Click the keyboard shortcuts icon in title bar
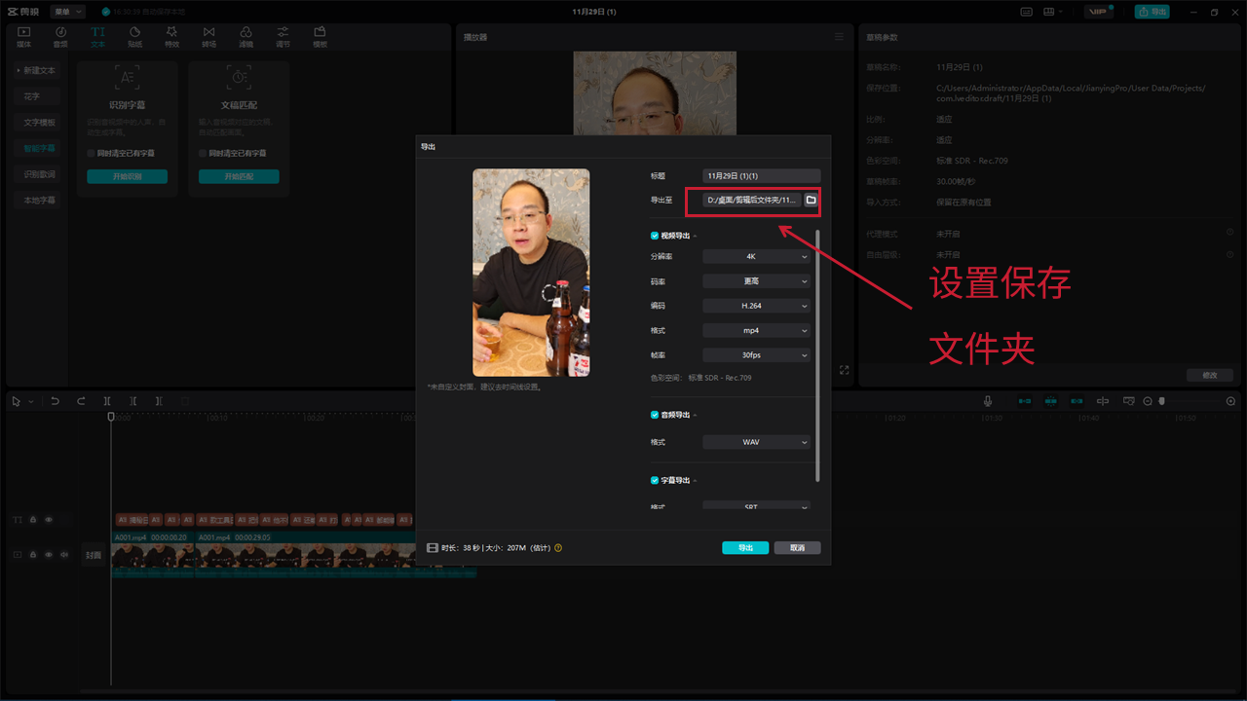This screenshot has width=1247, height=701. click(1027, 12)
